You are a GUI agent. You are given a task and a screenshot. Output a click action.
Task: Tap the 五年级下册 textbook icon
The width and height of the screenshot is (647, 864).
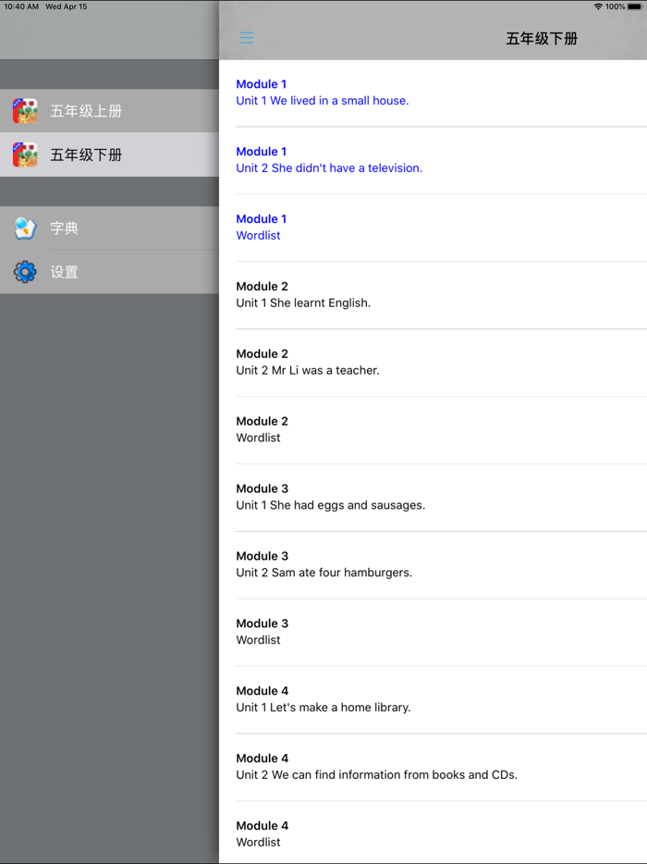pyautogui.click(x=25, y=154)
